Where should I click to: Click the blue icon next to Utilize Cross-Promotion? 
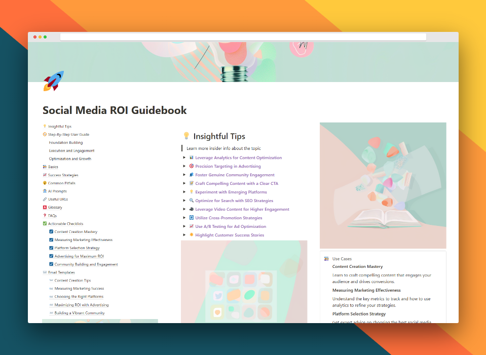click(x=192, y=218)
